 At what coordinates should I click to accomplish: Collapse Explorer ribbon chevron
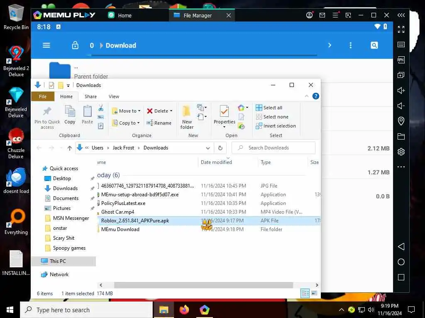click(307, 96)
